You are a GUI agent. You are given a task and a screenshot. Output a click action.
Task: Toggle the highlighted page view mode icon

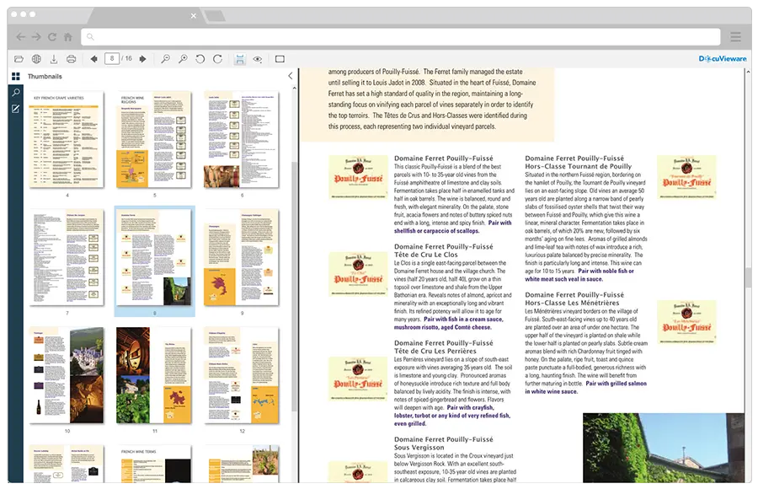pyautogui.click(x=239, y=59)
